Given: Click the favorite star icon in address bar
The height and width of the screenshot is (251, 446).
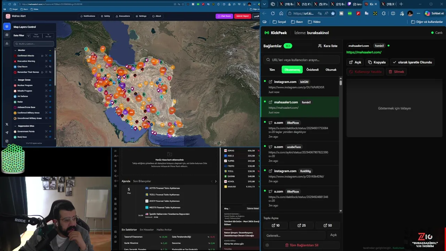Looking at the screenshot, I should (x=333, y=13).
